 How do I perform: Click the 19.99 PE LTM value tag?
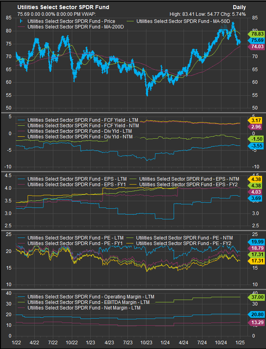tap(256, 242)
